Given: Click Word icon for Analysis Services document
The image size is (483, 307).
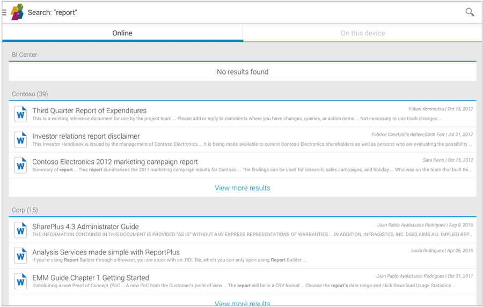Looking at the screenshot, I should pyautogui.click(x=20, y=256).
